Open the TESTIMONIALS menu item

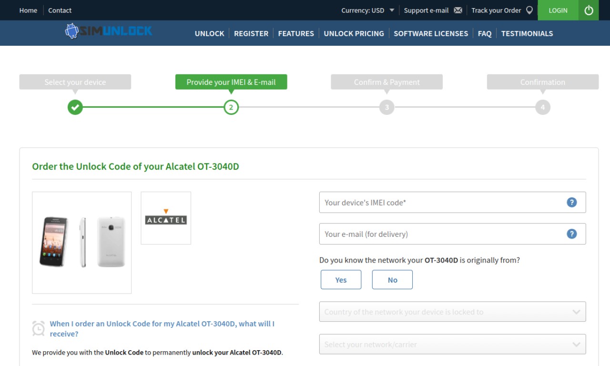pos(527,33)
